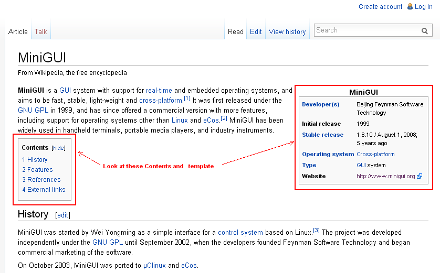The height and width of the screenshot is (273, 440).
Task: Click the Stable release infobox link
Action: pyautogui.click(x=322, y=135)
